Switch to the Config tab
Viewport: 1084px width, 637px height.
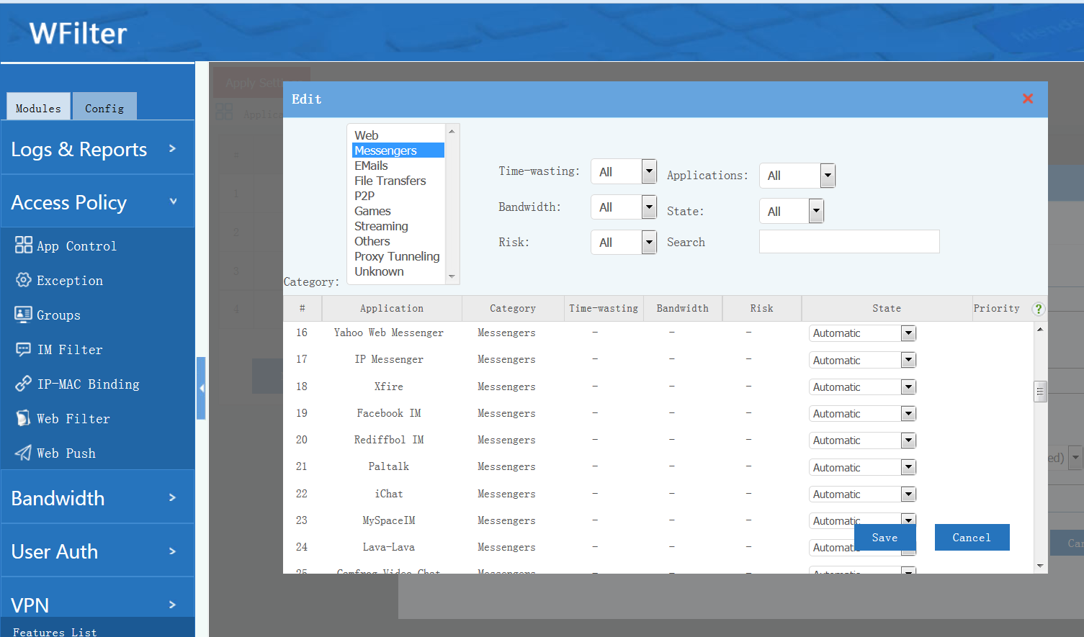[x=104, y=108]
